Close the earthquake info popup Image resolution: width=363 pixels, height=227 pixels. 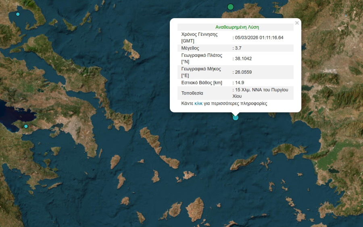pyautogui.click(x=297, y=23)
